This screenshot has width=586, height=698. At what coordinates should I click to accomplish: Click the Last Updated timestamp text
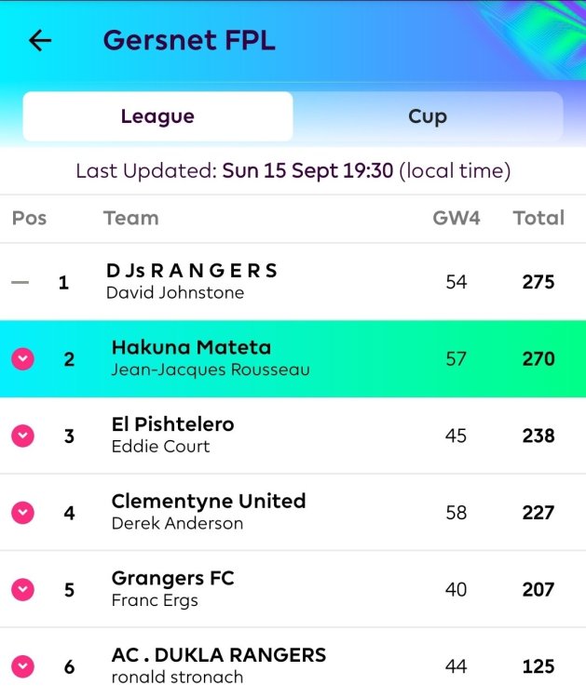pos(293,171)
